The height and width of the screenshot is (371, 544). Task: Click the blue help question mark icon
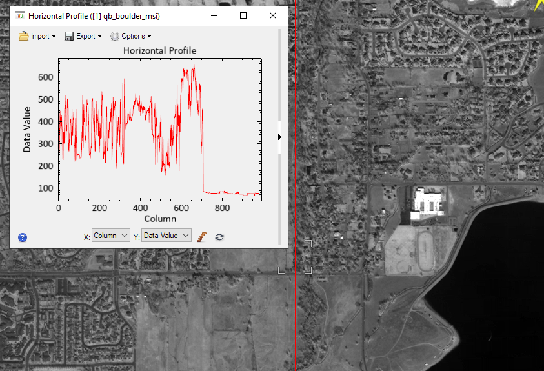click(23, 237)
